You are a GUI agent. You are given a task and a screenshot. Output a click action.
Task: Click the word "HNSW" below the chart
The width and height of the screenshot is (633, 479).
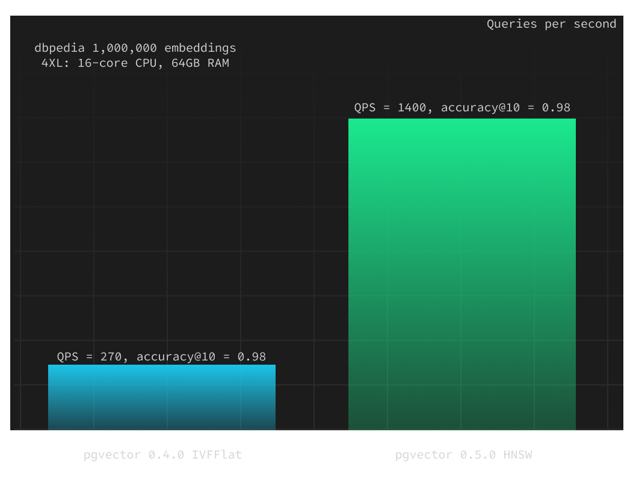(517, 455)
